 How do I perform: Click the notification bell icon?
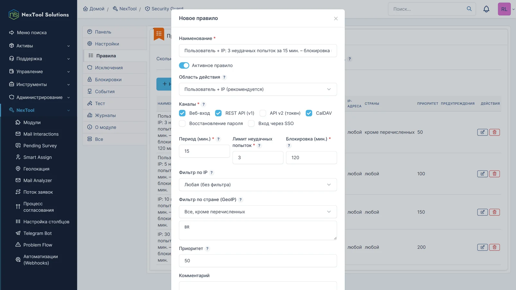click(x=486, y=9)
